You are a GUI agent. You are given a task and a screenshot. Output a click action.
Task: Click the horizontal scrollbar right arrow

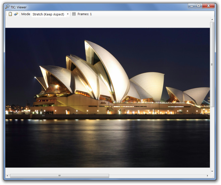[208, 176]
